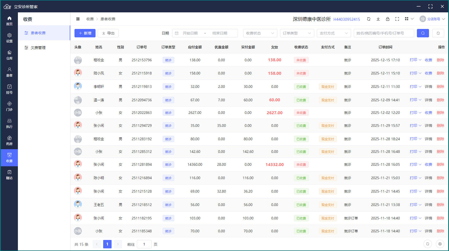Select 欠费管理 in the side menu

click(44, 48)
